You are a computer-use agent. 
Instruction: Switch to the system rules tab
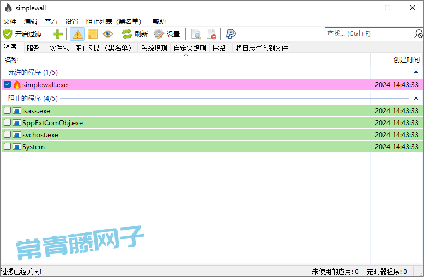154,48
